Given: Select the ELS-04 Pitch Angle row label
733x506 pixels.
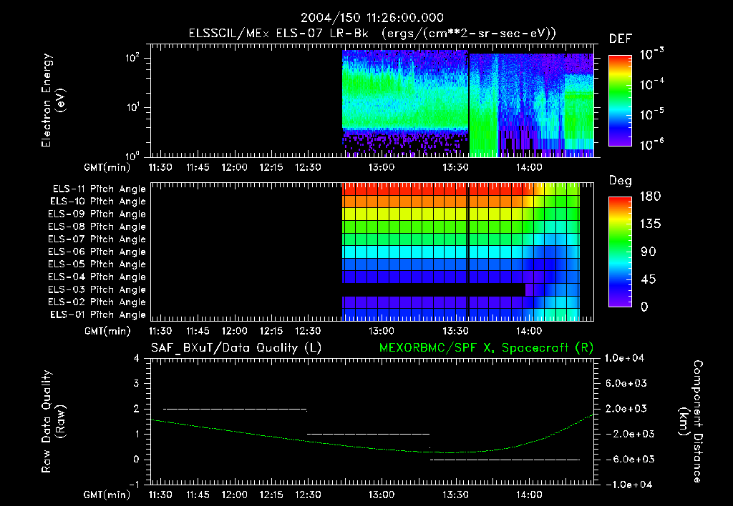Looking at the screenshot, I should (x=97, y=277).
